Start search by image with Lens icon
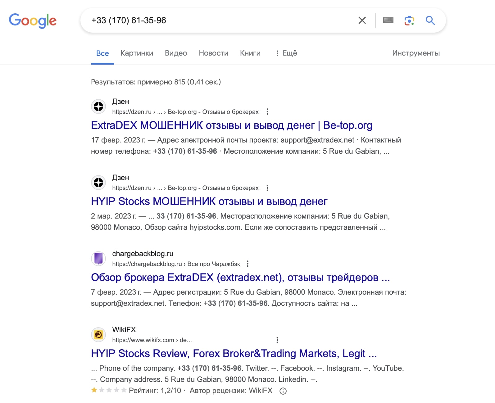Screen dimensions: 495x403 tap(409, 20)
